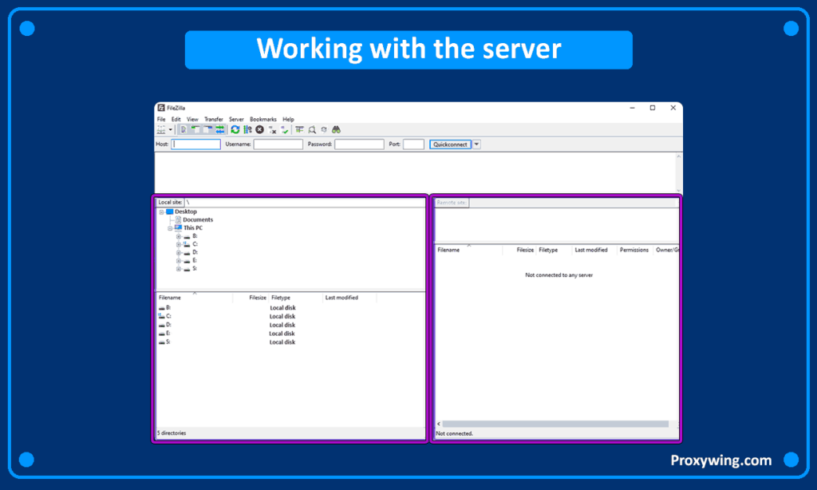The width and height of the screenshot is (817, 490).
Task: Toggle transfer queue display icon
Action: (x=220, y=130)
